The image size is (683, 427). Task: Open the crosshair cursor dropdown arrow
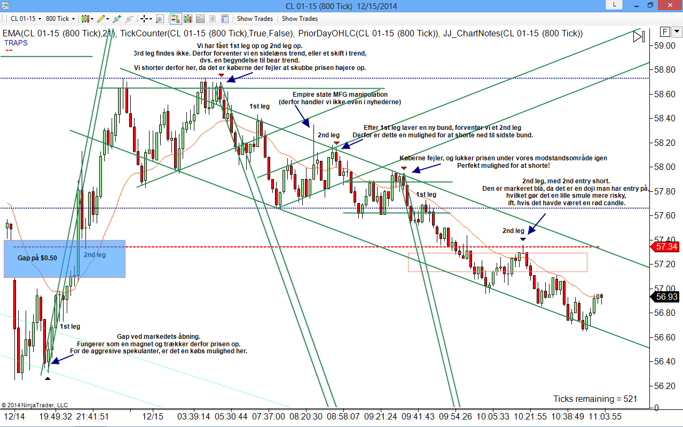point(151,19)
